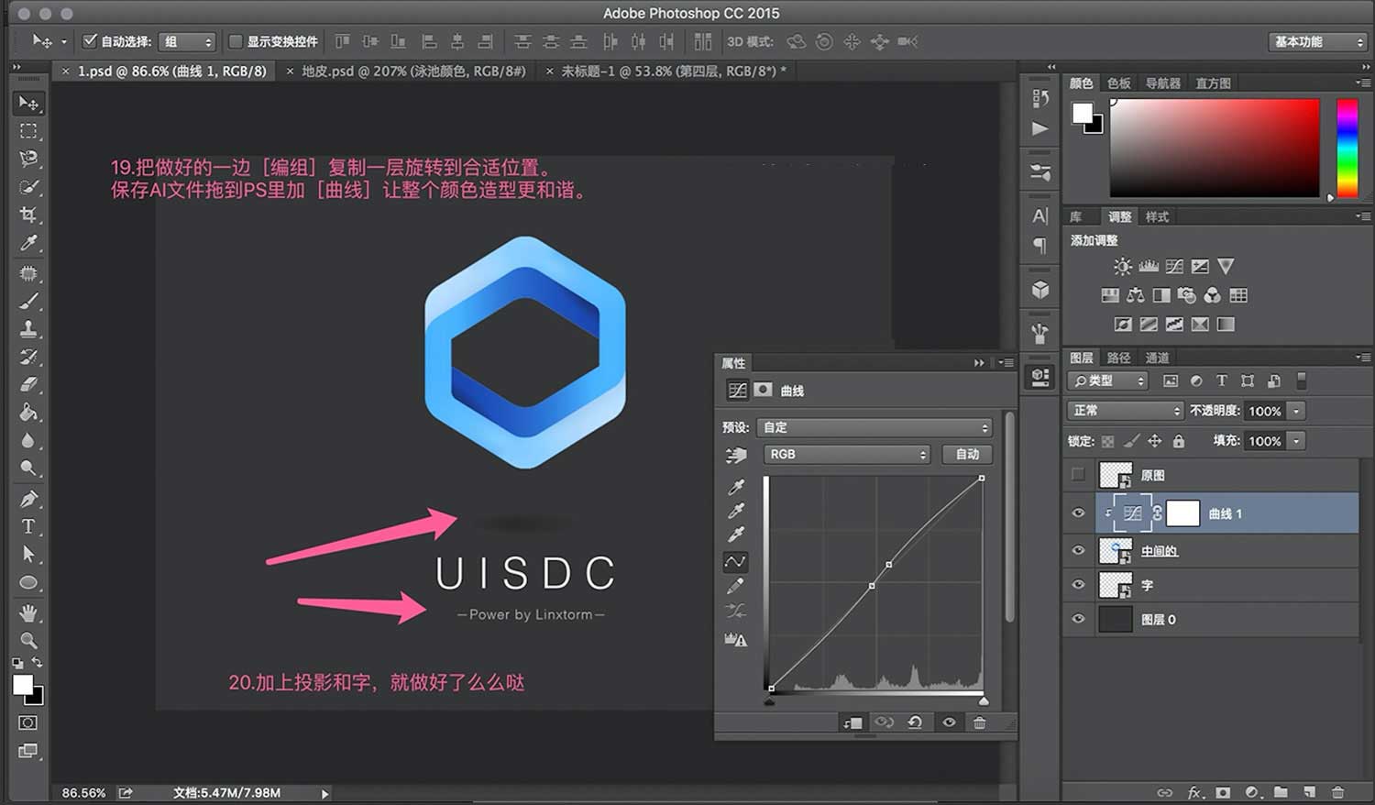
Task: Select the Eyedropper tool in the toolbar
Action: click(x=28, y=243)
